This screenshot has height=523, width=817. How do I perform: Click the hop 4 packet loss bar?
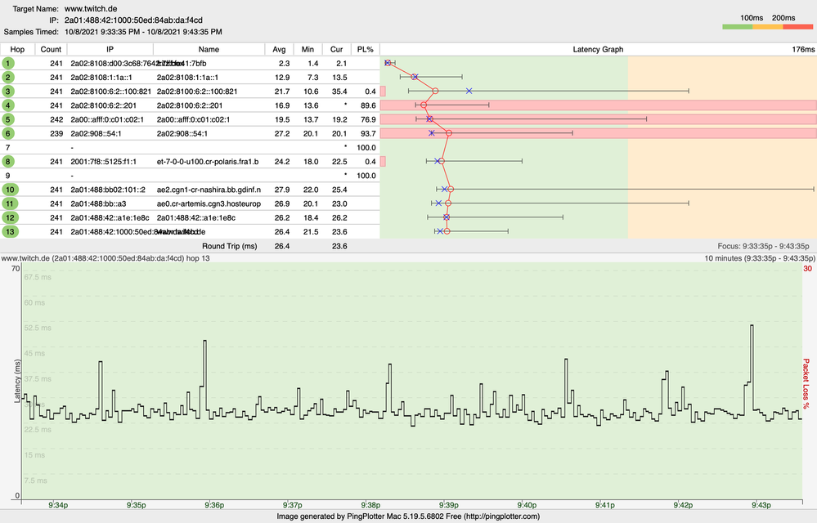[x=598, y=105]
